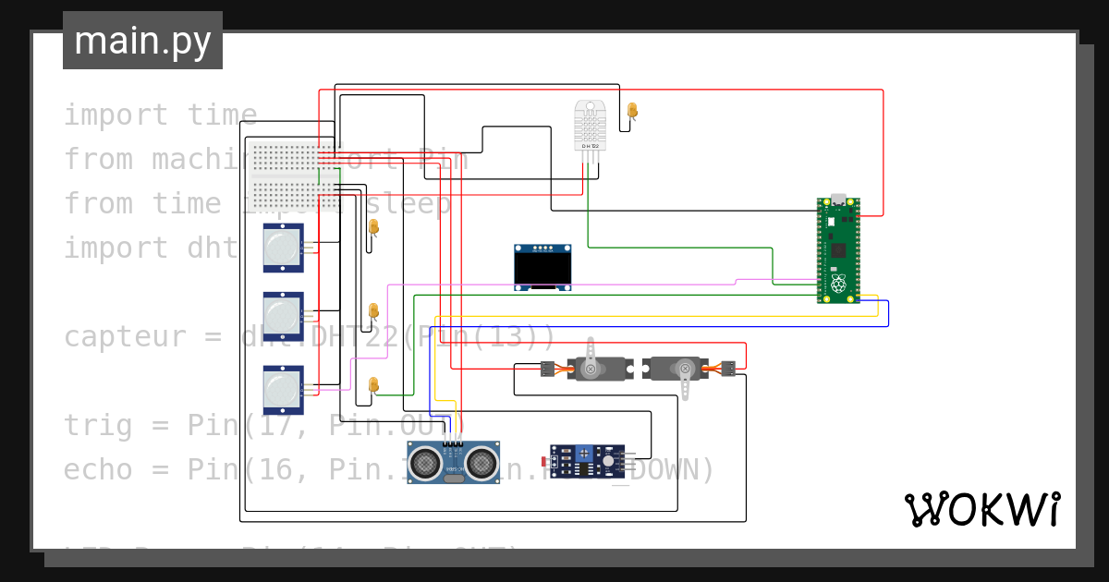
Task: Select the DHT22 temperature sensor
Action: click(589, 126)
